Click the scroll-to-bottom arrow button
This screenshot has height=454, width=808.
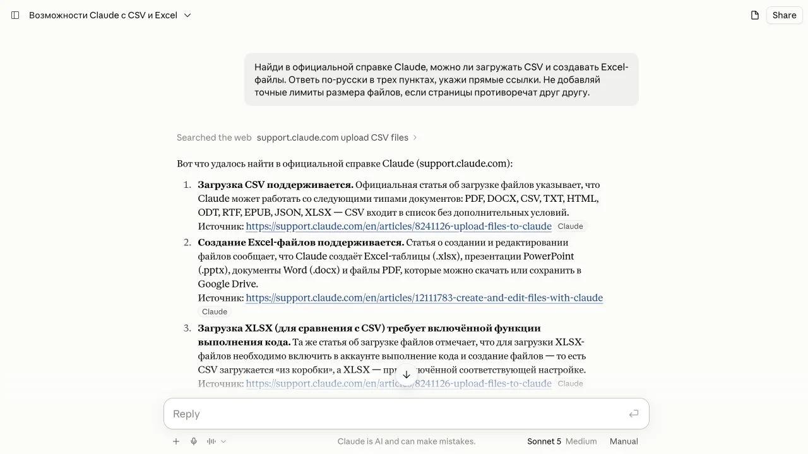(407, 375)
